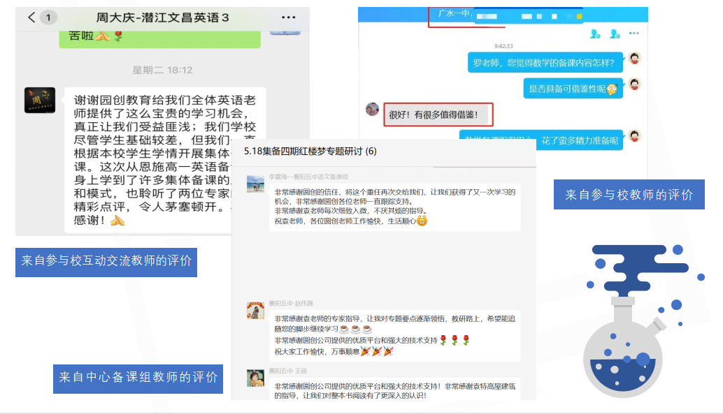
Task: Click the 来自中心备课组教师的评价 label
Action: pyautogui.click(x=138, y=378)
